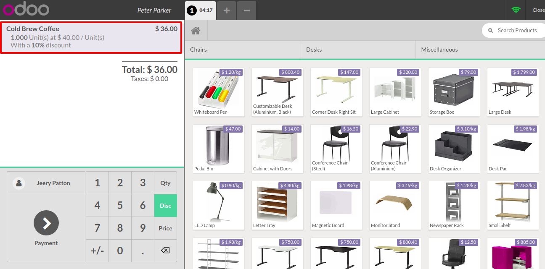Image resolution: width=545 pixels, height=269 pixels.
Task: Remove current order with minus icon
Action: [246, 10]
